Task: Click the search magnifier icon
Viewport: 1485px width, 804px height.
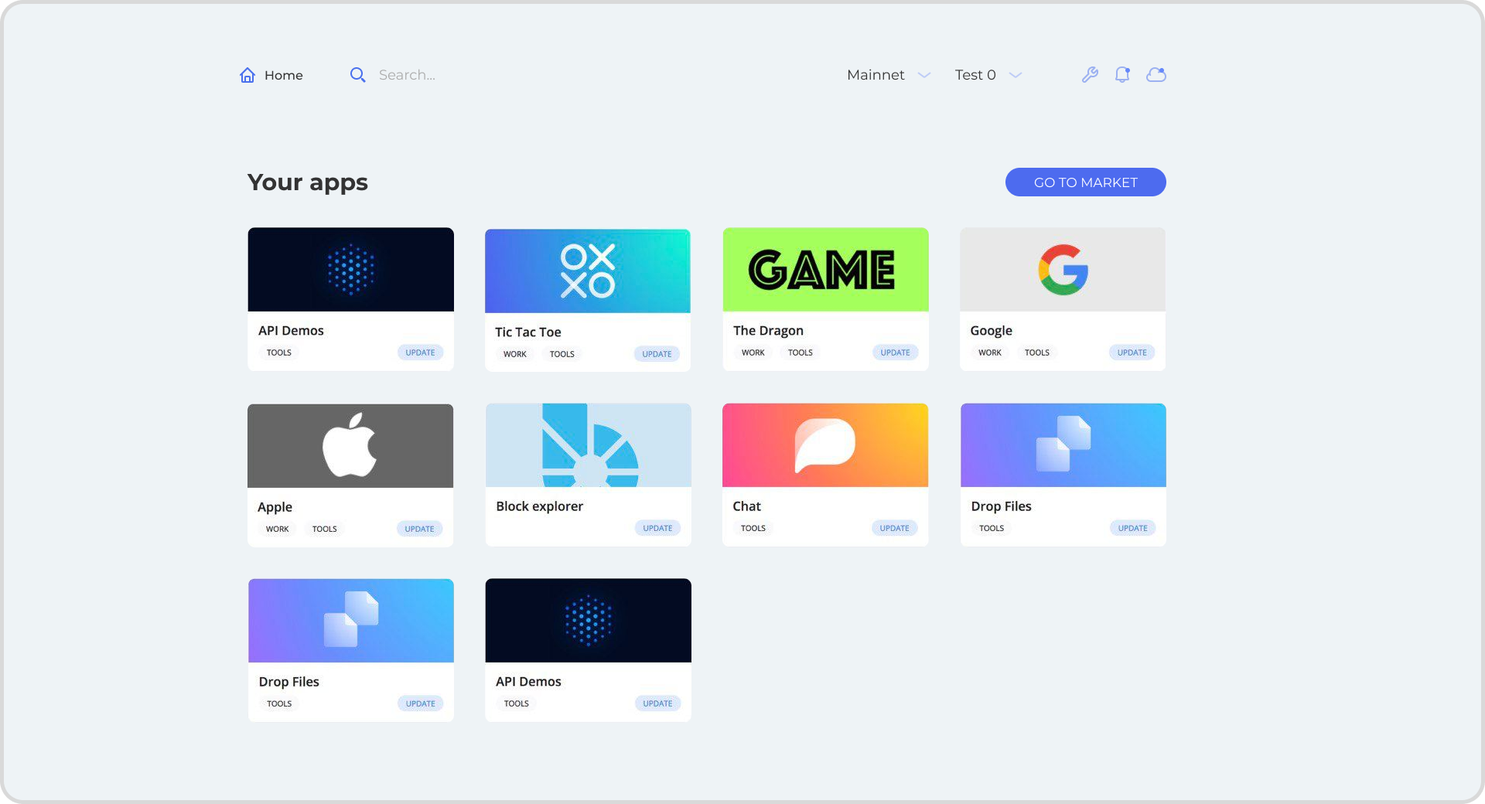Action: (357, 75)
